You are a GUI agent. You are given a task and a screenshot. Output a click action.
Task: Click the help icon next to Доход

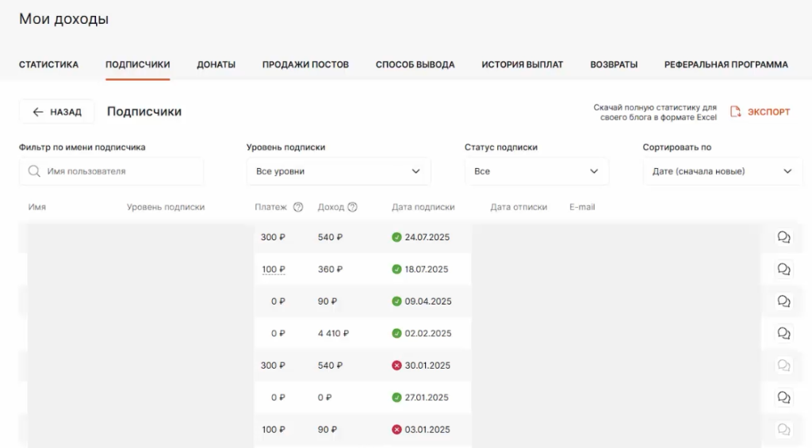pos(352,207)
